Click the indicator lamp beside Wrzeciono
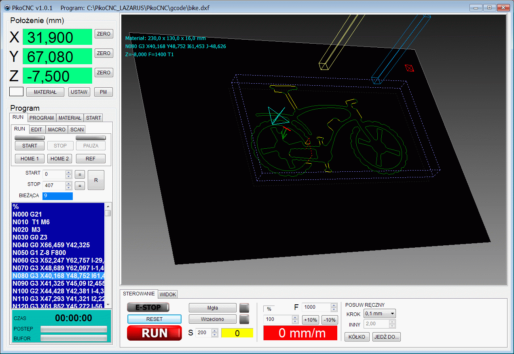 pos(244,319)
